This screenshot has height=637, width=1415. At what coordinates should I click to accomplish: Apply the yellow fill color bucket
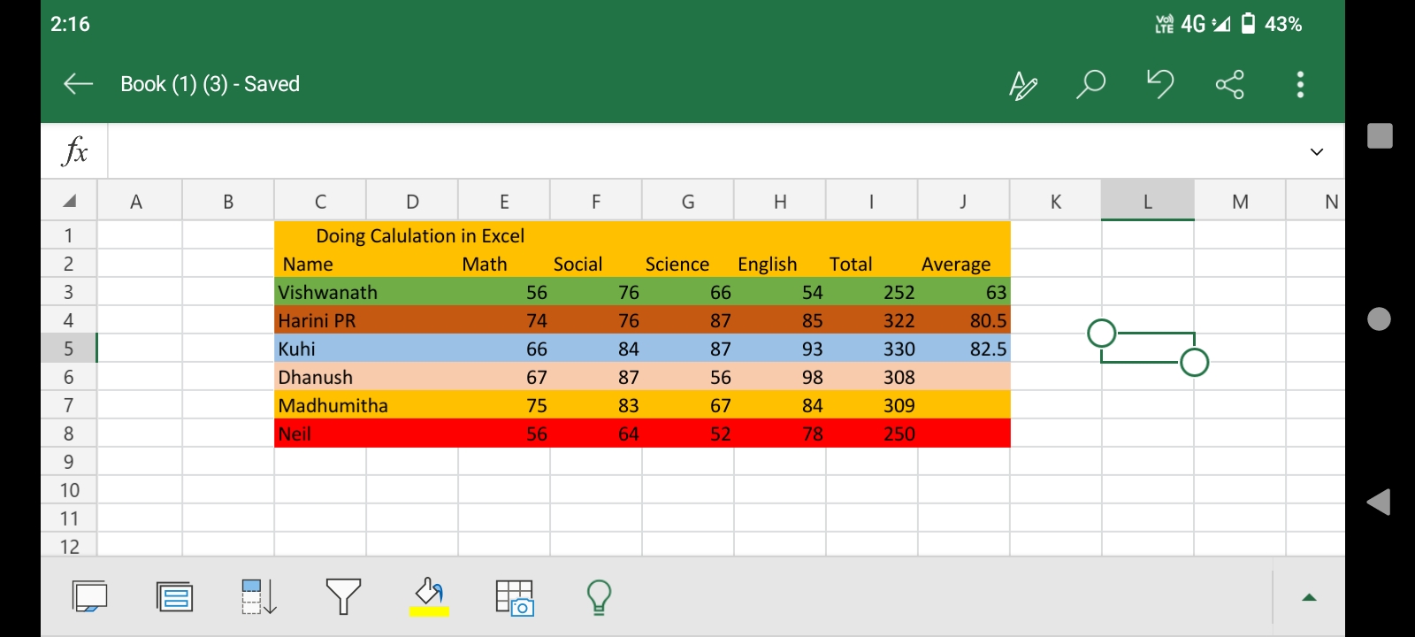(429, 597)
